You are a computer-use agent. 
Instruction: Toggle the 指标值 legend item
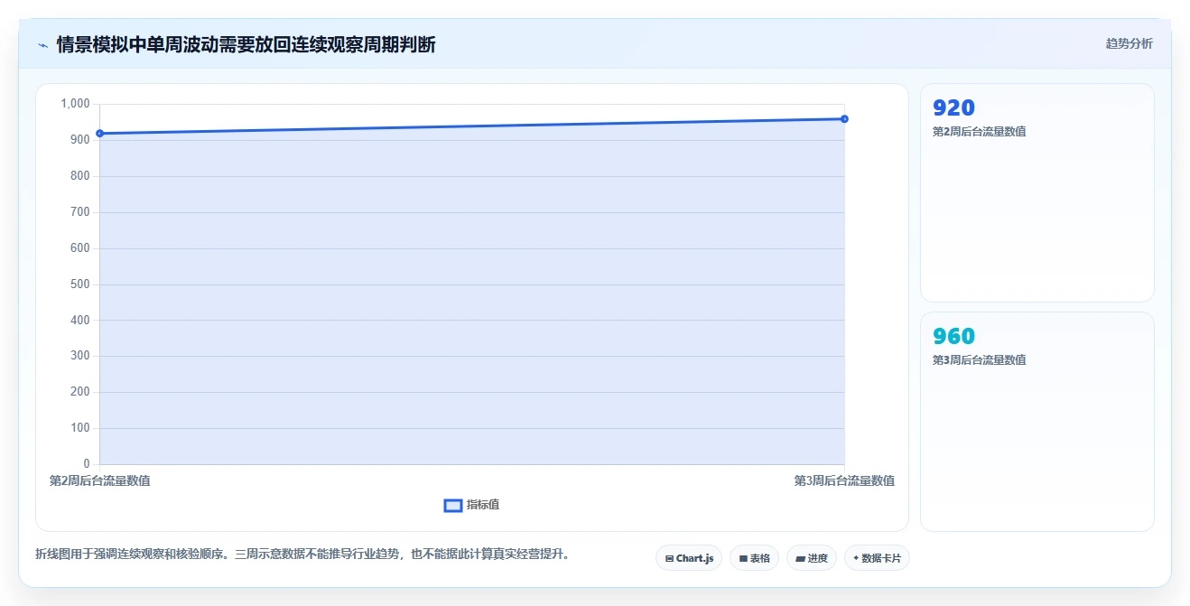(x=471, y=505)
